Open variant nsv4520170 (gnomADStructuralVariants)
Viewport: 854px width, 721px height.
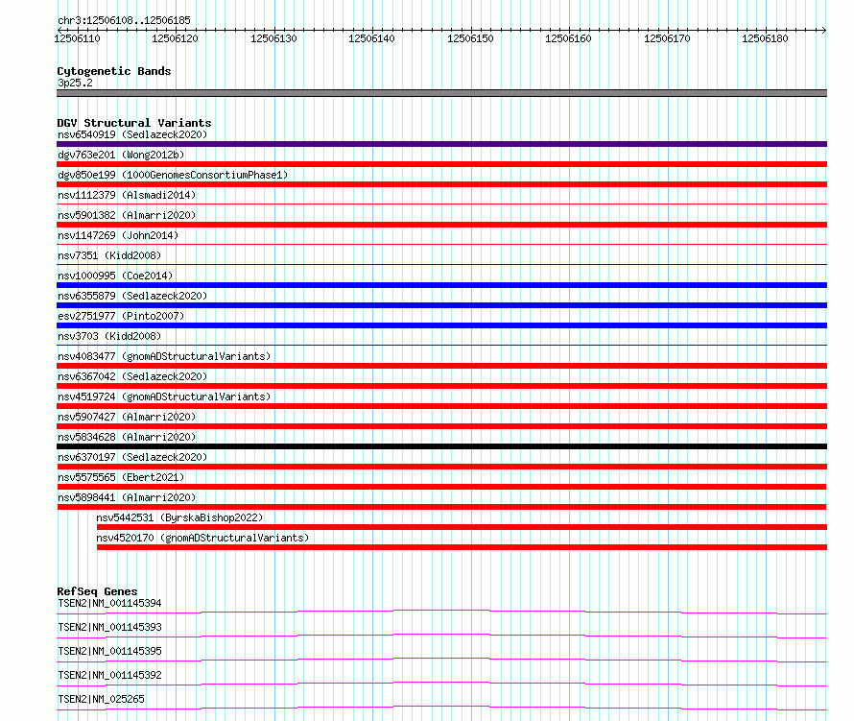[202, 538]
